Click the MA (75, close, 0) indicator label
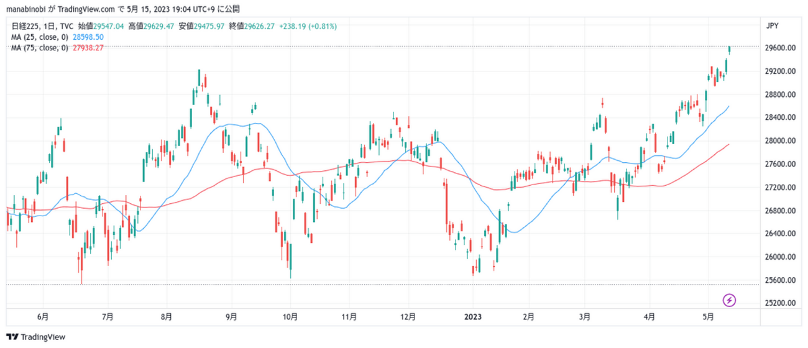 [39, 48]
